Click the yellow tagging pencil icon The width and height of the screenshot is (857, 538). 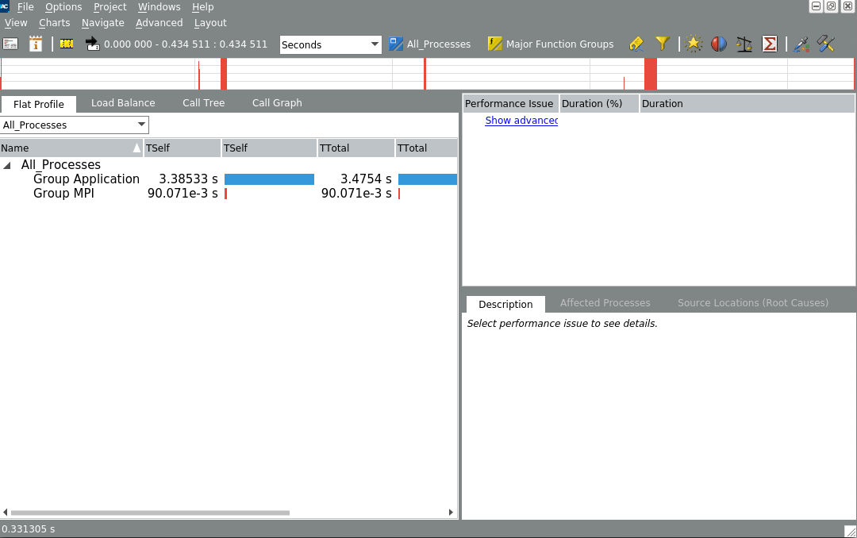tap(636, 44)
